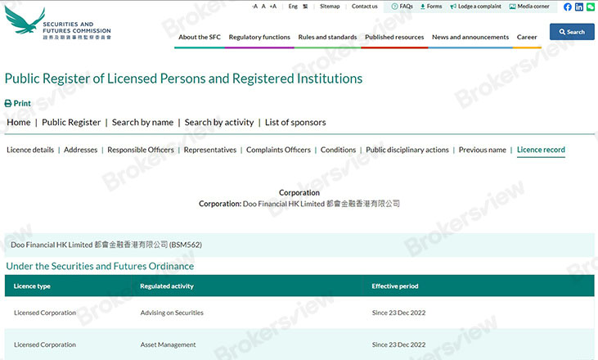Open the Media corner link
Screen dimensions: 598x360
tap(529, 6)
